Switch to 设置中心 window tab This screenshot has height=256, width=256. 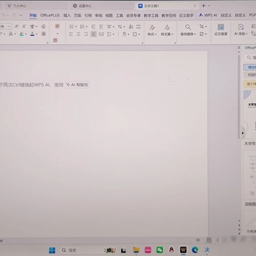(x=85, y=6)
